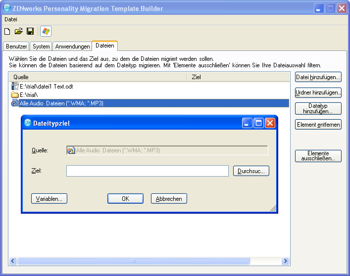Close the Template Builder main window

point(342,8)
